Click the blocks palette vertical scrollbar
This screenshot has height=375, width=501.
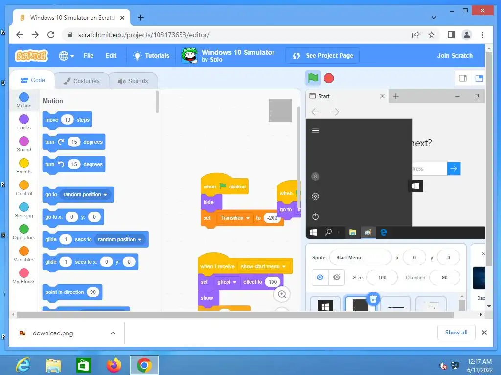[157, 102]
